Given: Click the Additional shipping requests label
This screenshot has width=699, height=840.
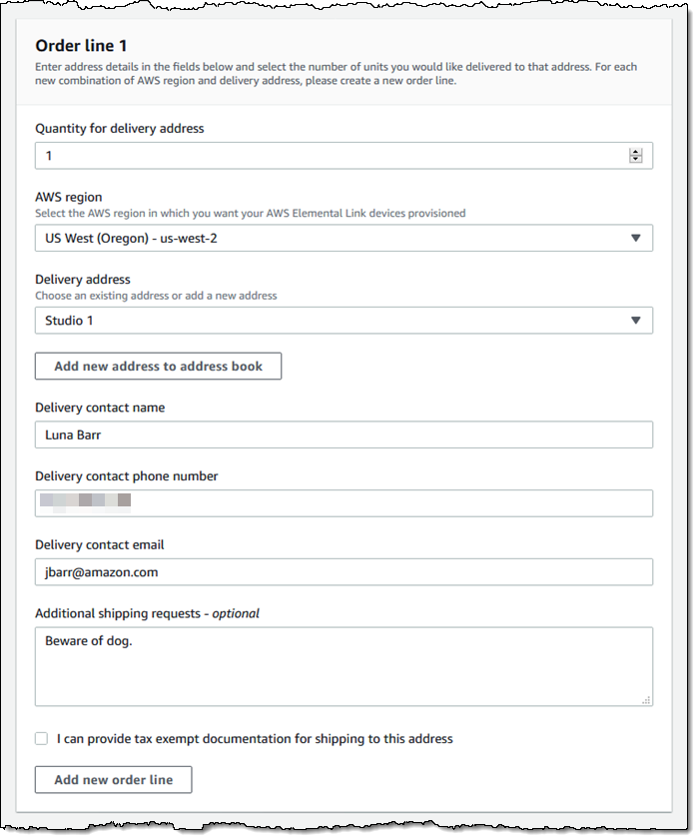Looking at the screenshot, I should (x=147, y=613).
